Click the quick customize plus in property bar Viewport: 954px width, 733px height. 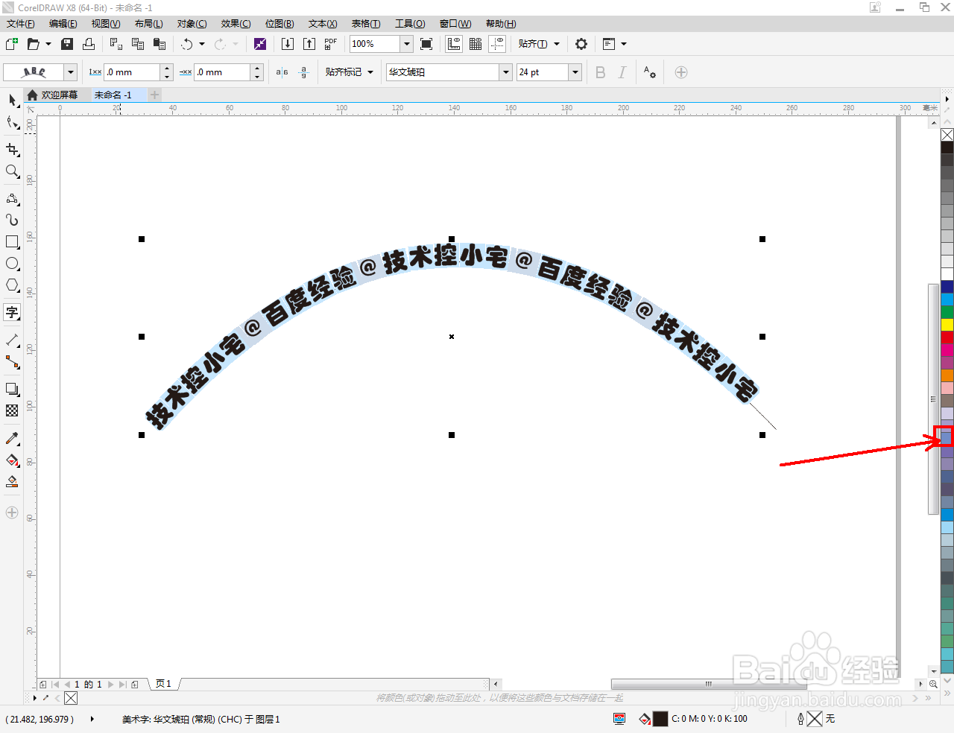coord(681,72)
